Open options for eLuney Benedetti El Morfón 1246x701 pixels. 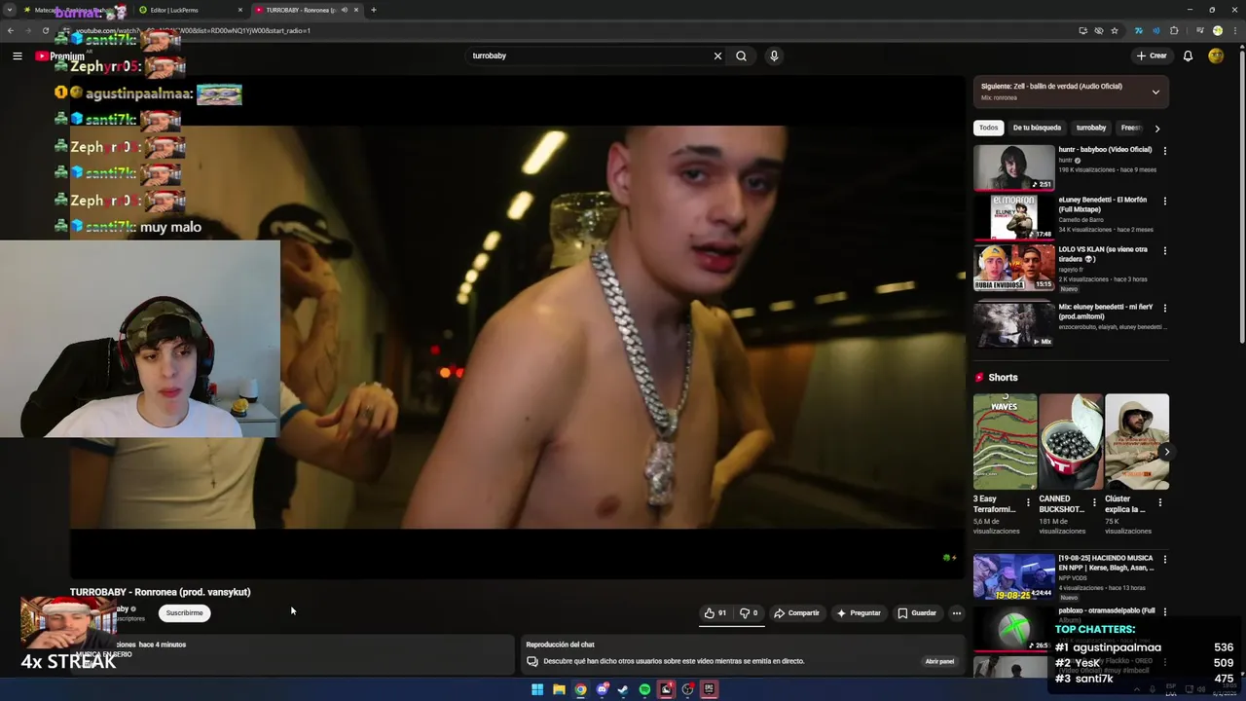point(1164,201)
